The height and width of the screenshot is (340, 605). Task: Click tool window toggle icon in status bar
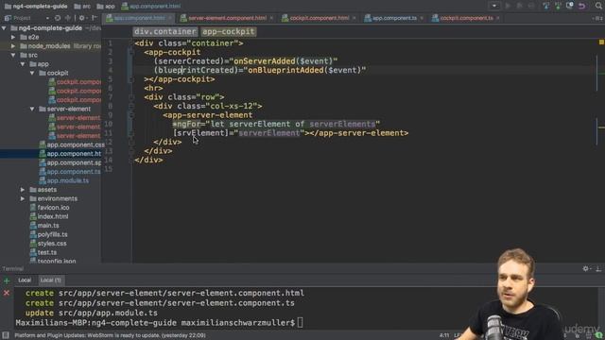6,336
